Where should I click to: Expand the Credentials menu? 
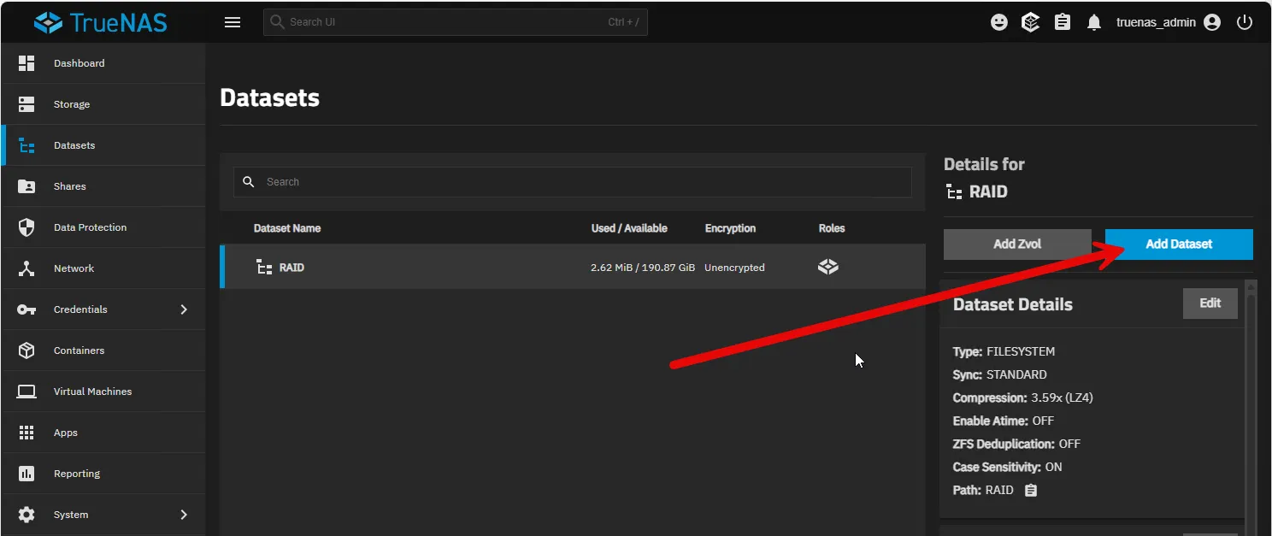(103, 309)
